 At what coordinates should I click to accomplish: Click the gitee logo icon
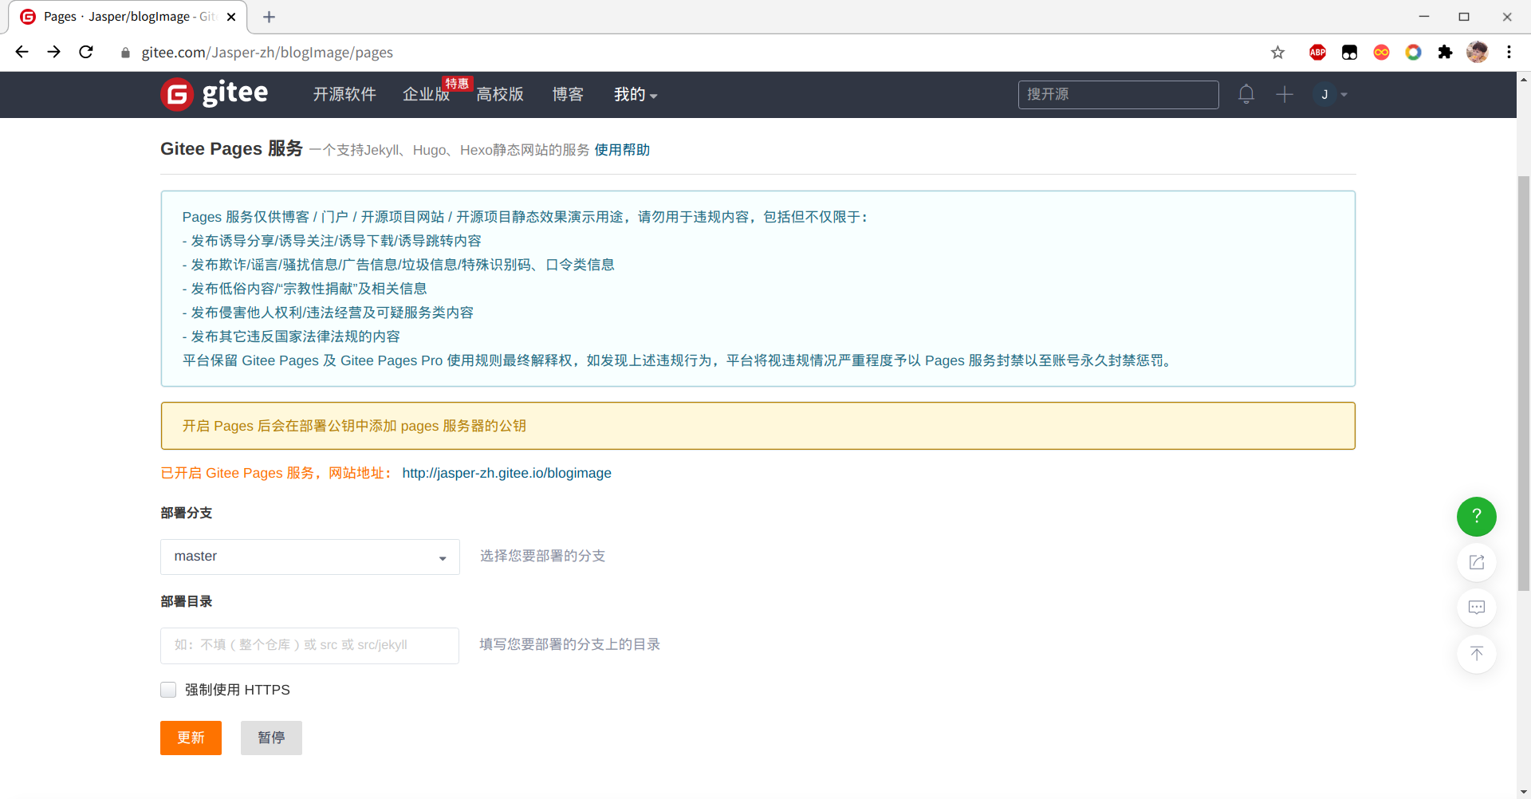(177, 94)
